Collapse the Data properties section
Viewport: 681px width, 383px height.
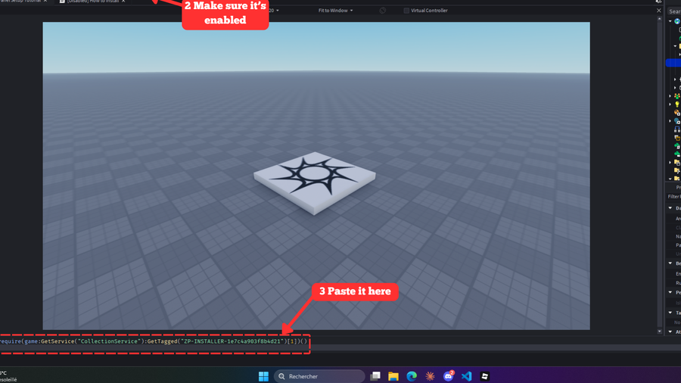coord(670,208)
